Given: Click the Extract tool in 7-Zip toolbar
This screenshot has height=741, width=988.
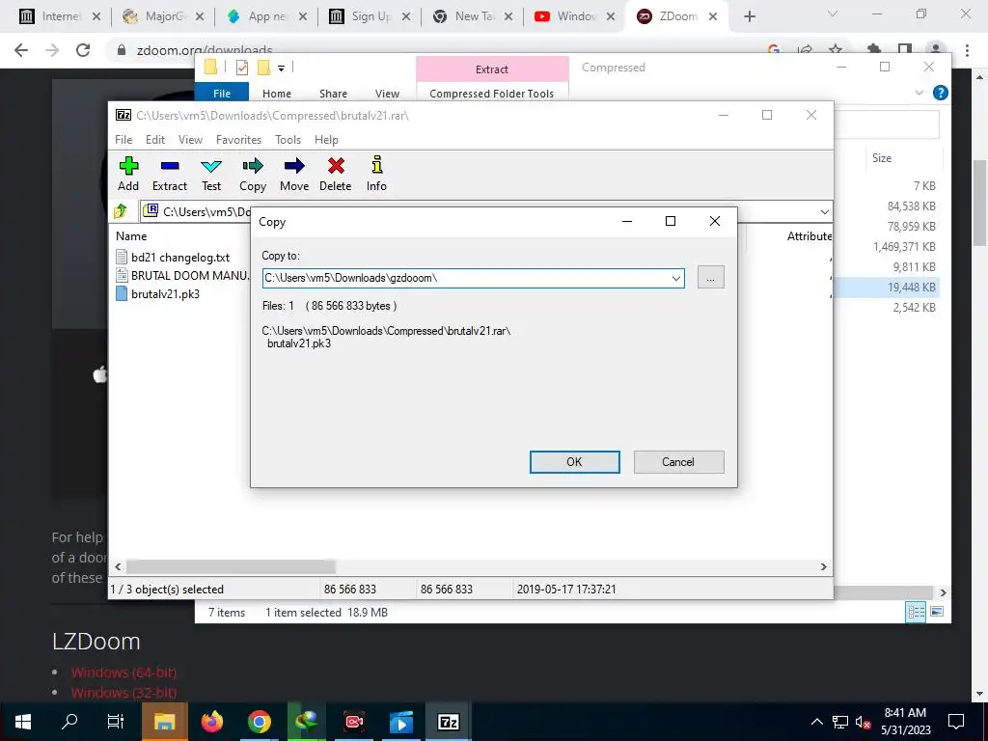Looking at the screenshot, I should [170, 174].
